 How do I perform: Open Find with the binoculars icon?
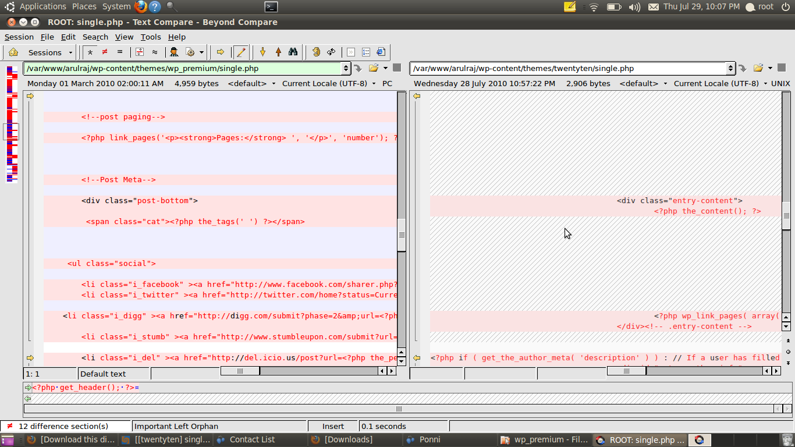(x=293, y=52)
